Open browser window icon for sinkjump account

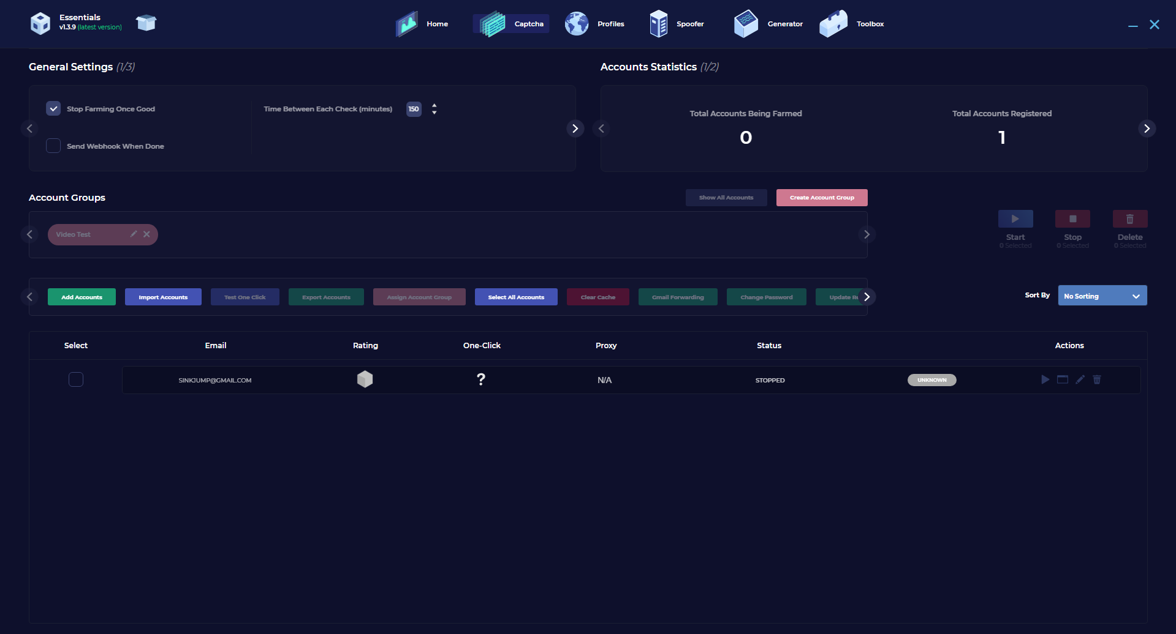pos(1063,379)
